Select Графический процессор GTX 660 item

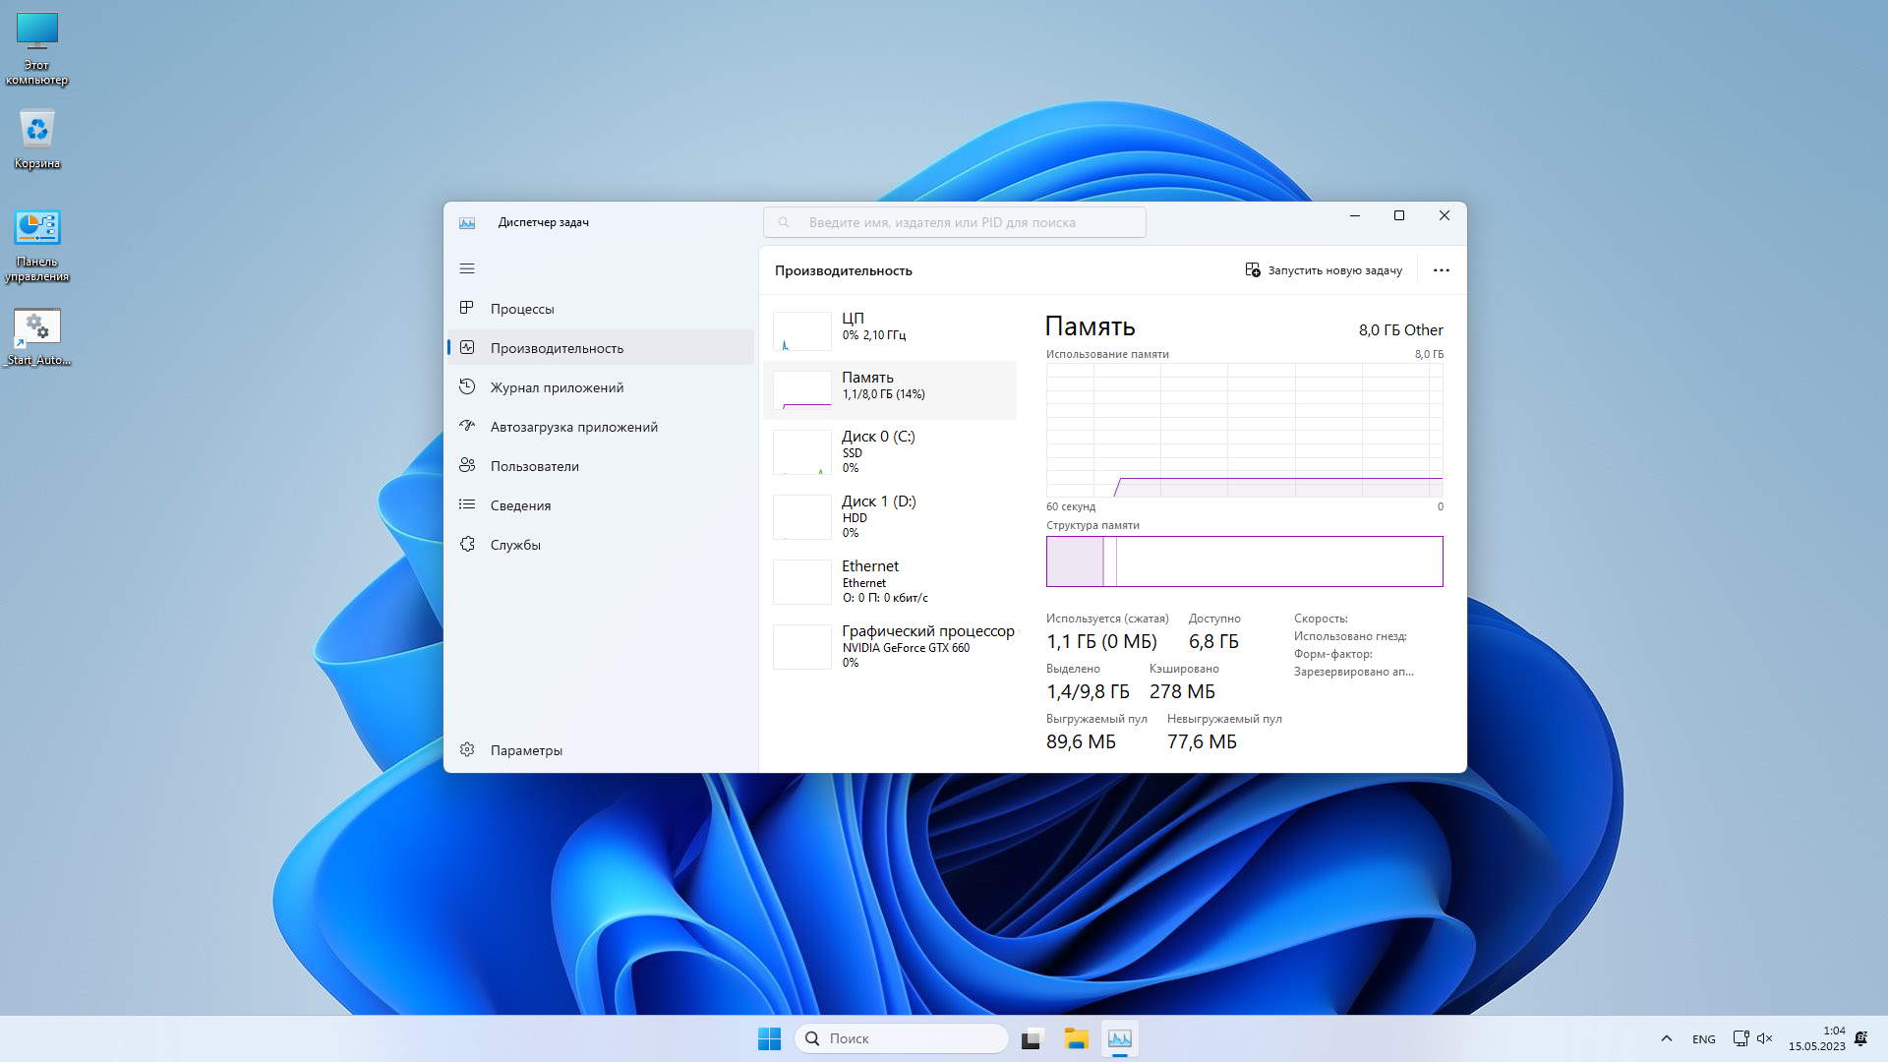[889, 646]
